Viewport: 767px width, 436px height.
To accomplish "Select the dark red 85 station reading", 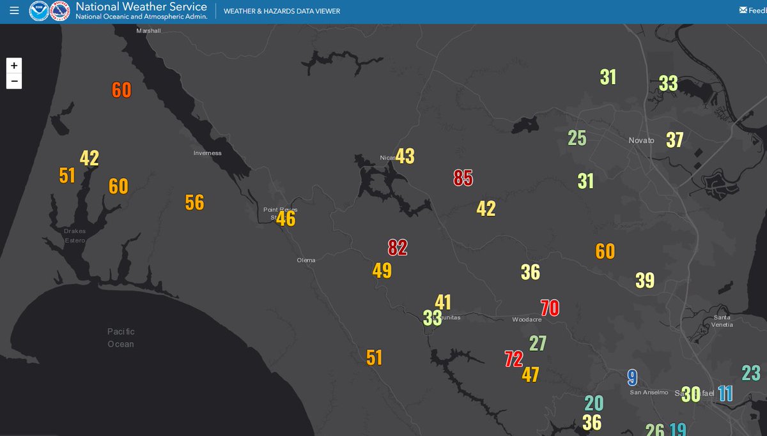I will [x=463, y=177].
